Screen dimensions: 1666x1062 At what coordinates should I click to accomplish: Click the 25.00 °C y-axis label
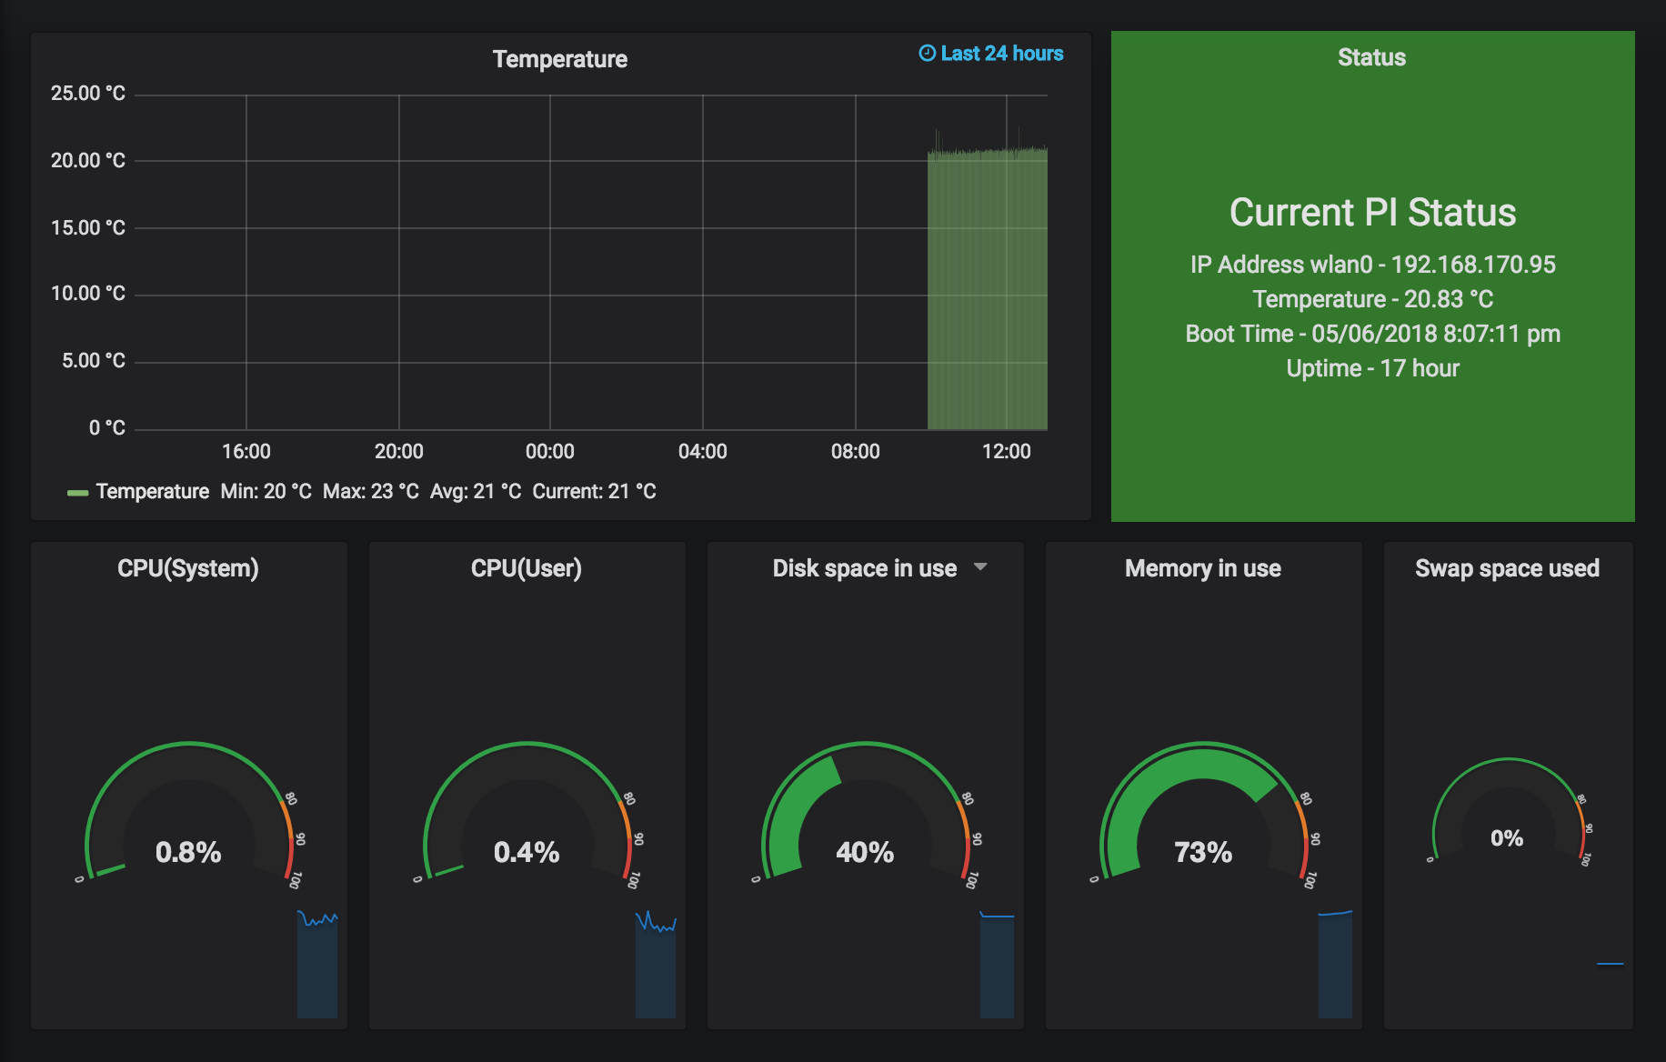(88, 94)
